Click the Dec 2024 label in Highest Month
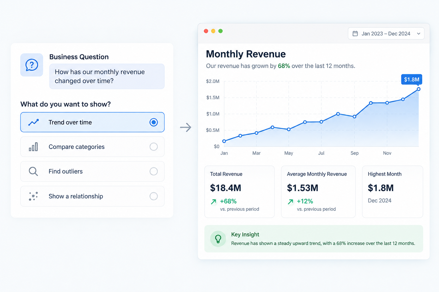The height and width of the screenshot is (292, 439). pyautogui.click(x=380, y=200)
